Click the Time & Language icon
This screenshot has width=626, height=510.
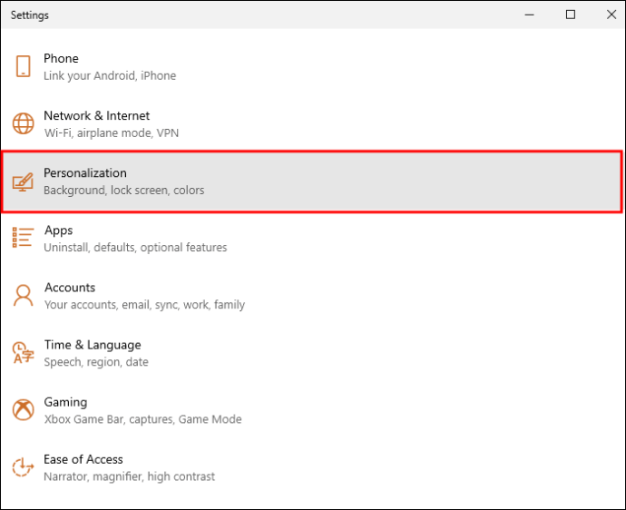pos(23,353)
